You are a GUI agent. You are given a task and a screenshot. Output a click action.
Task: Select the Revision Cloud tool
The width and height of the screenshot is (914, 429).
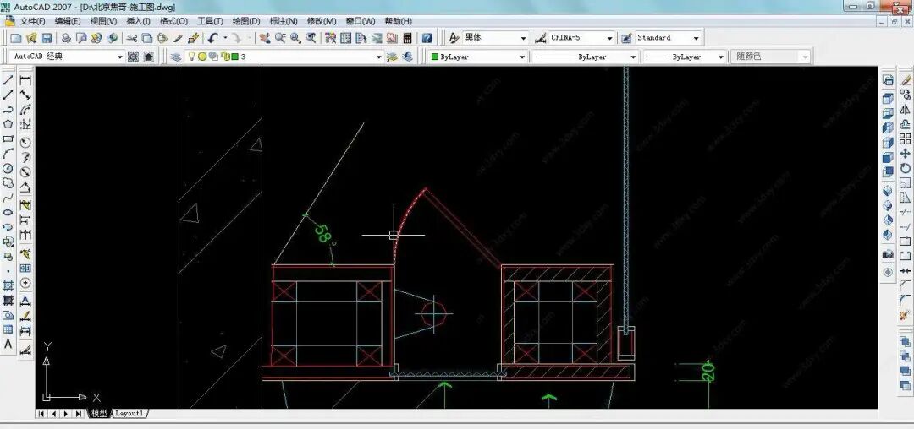[x=8, y=183]
